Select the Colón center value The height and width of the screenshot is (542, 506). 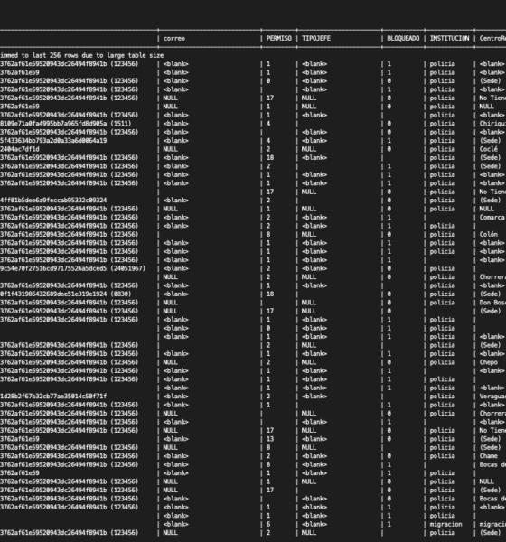click(x=488, y=234)
